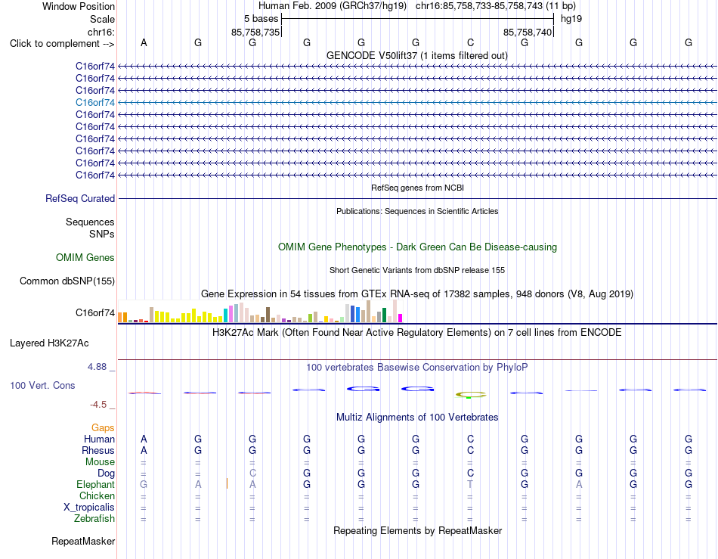The image size is (718, 559).
Task: Click the Gaps label in Multiz track
Action: 103,428
